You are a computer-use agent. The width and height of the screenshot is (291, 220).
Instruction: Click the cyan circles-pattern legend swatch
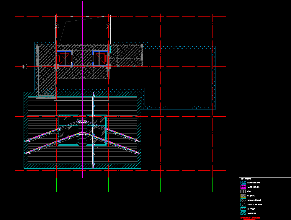[x=243, y=208]
